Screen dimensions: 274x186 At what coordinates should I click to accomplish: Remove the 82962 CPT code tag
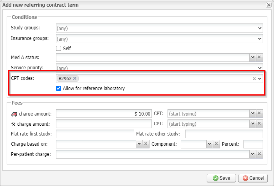[x=75, y=78]
